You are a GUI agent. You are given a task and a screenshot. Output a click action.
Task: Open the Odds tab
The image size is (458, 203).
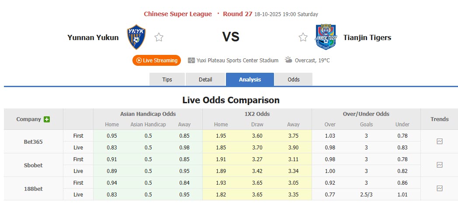[294, 79]
